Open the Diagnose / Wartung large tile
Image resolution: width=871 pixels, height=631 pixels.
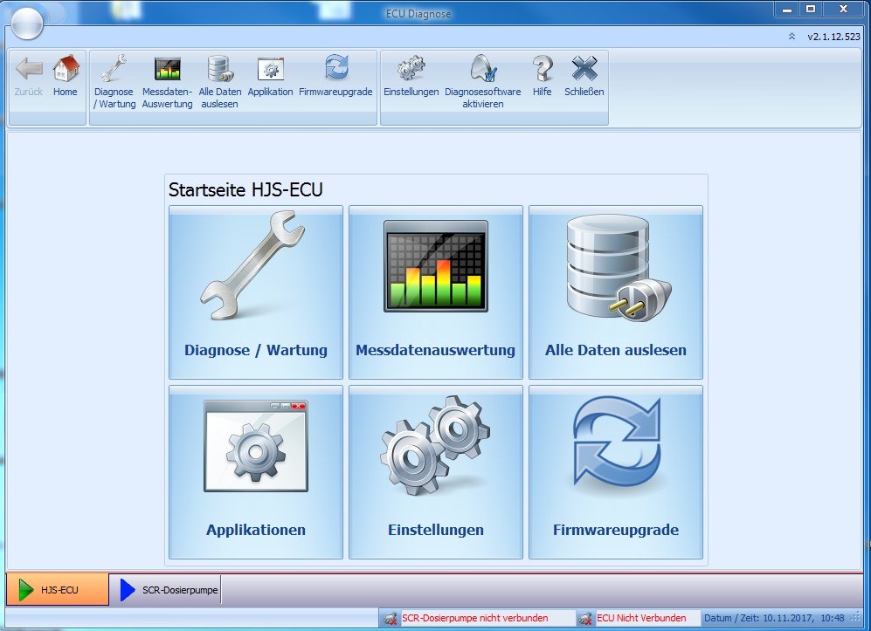coord(256,292)
